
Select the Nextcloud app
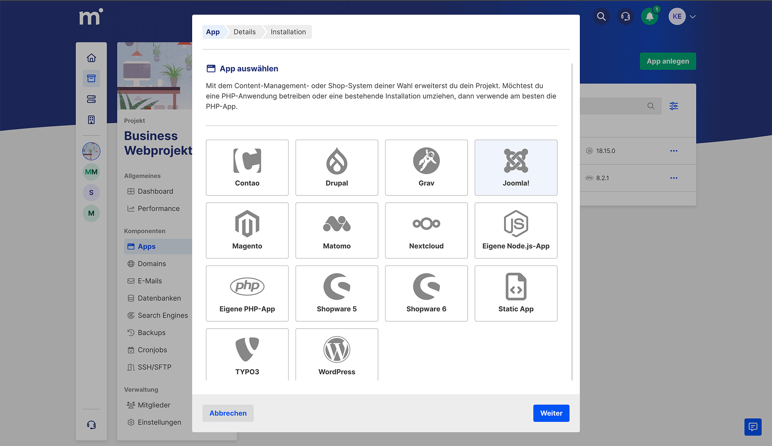pos(426,230)
